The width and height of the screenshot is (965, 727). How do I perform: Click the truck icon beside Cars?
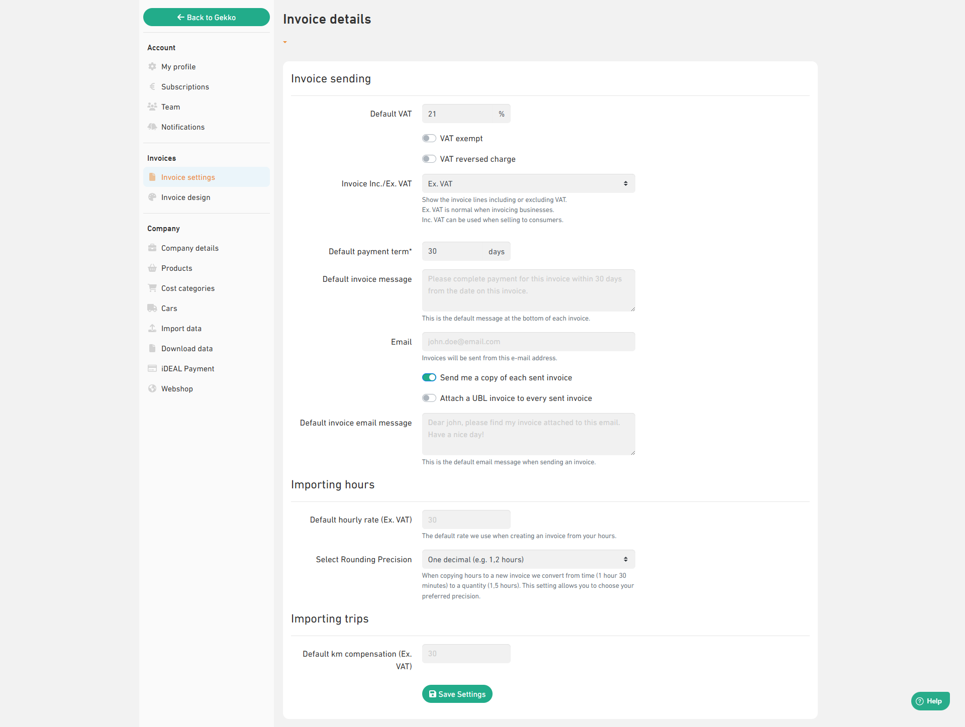click(152, 308)
